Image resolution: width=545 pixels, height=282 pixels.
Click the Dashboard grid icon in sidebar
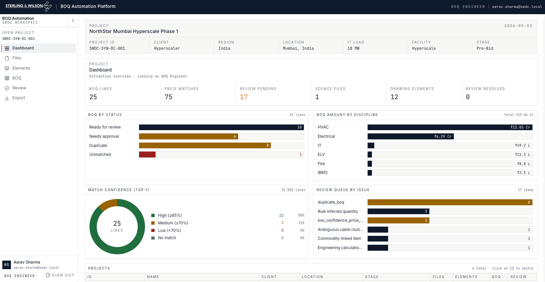click(7, 48)
